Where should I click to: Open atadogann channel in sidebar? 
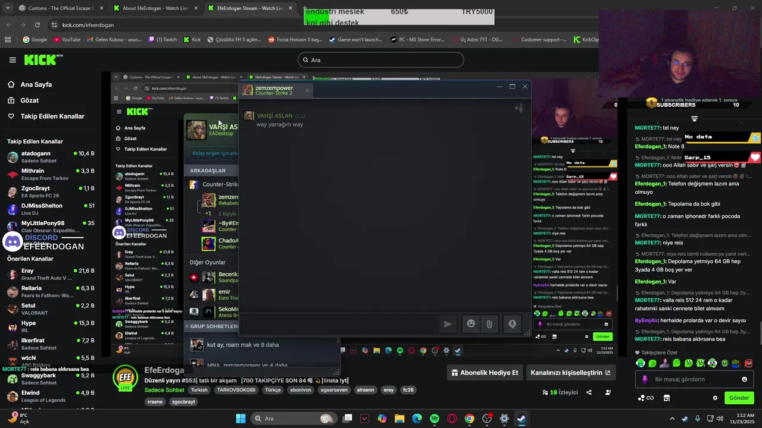50,157
